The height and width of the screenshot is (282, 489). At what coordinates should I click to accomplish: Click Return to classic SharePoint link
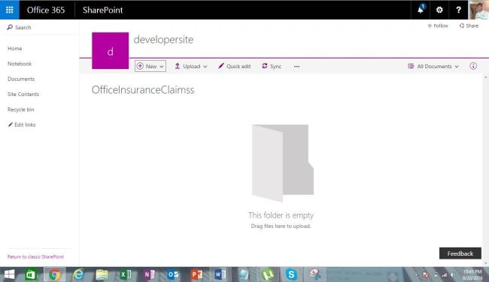point(35,256)
